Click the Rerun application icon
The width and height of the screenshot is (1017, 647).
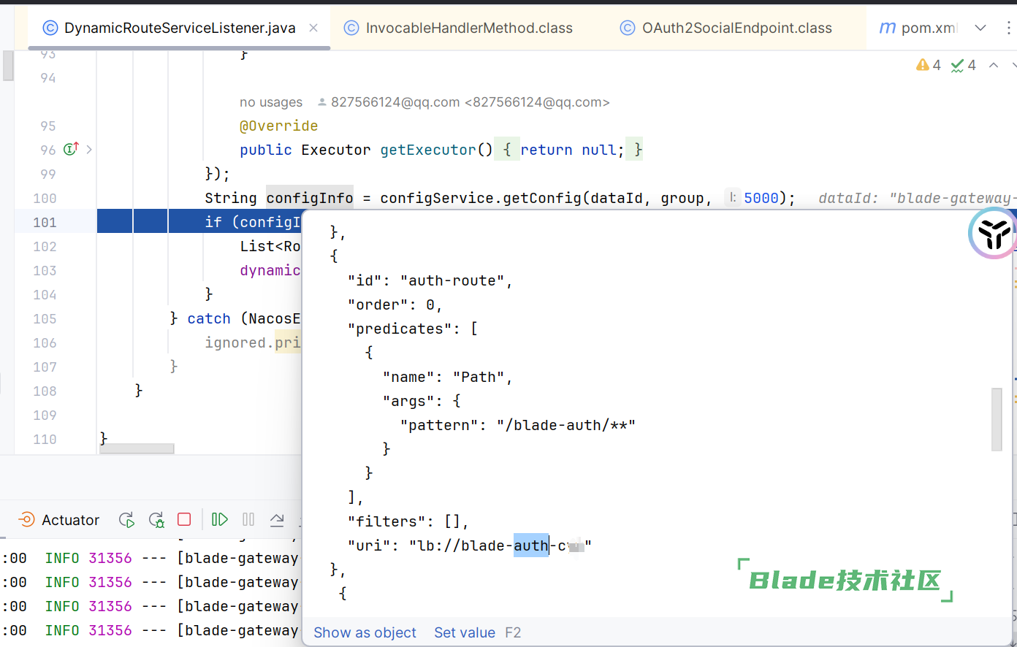click(x=126, y=520)
